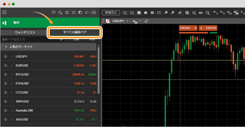Open the candlestick chart type dropdown
245x127 pixels.
pyautogui.click(x=180, y=13)
